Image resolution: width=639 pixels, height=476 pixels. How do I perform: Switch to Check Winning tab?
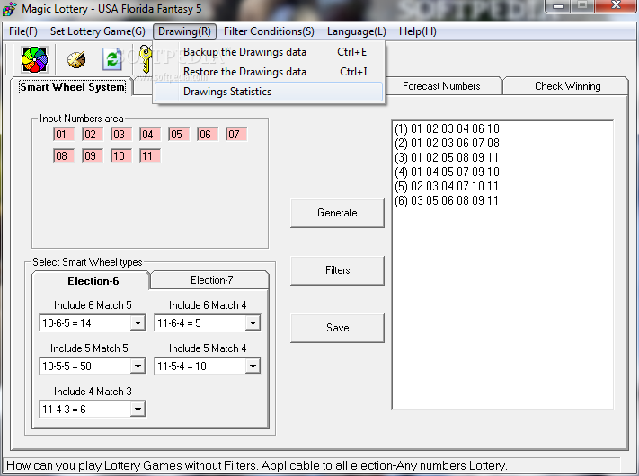(567, 86)
